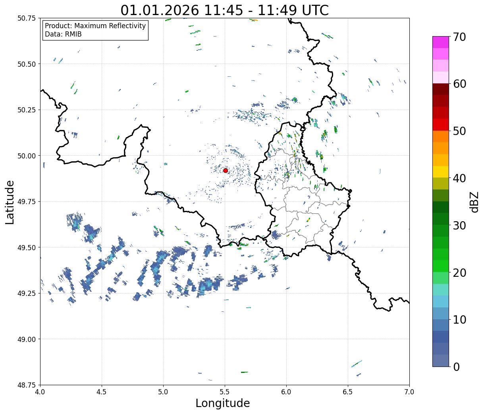
Task: Click latitude tick label 49.50
Action: pos(27,247)
